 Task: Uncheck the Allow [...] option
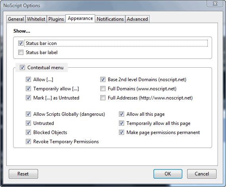[28, 80]
